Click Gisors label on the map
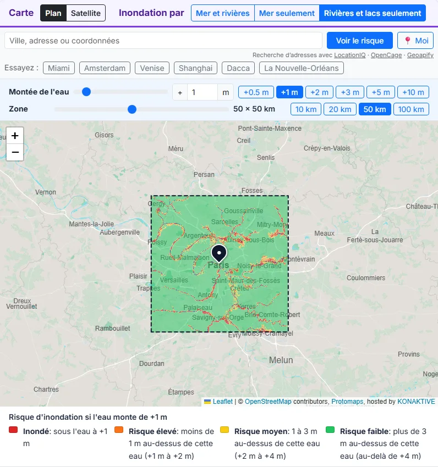 click(104, 135)
